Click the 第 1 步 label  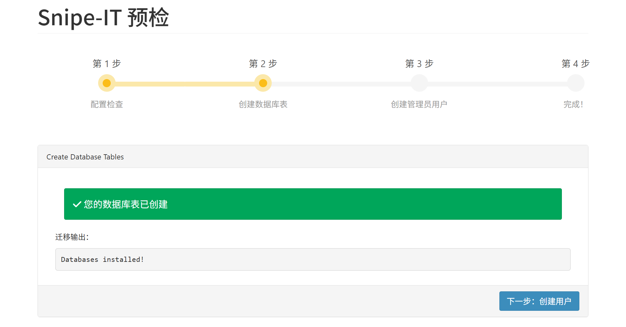tap(107, 64)
